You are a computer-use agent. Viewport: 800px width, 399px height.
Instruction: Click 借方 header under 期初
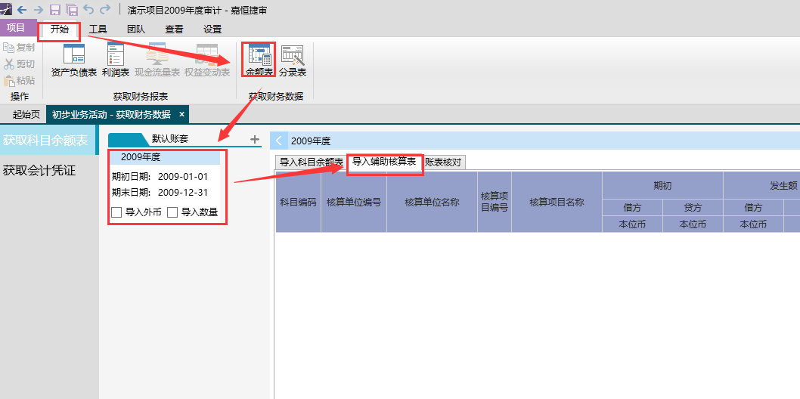633,207
